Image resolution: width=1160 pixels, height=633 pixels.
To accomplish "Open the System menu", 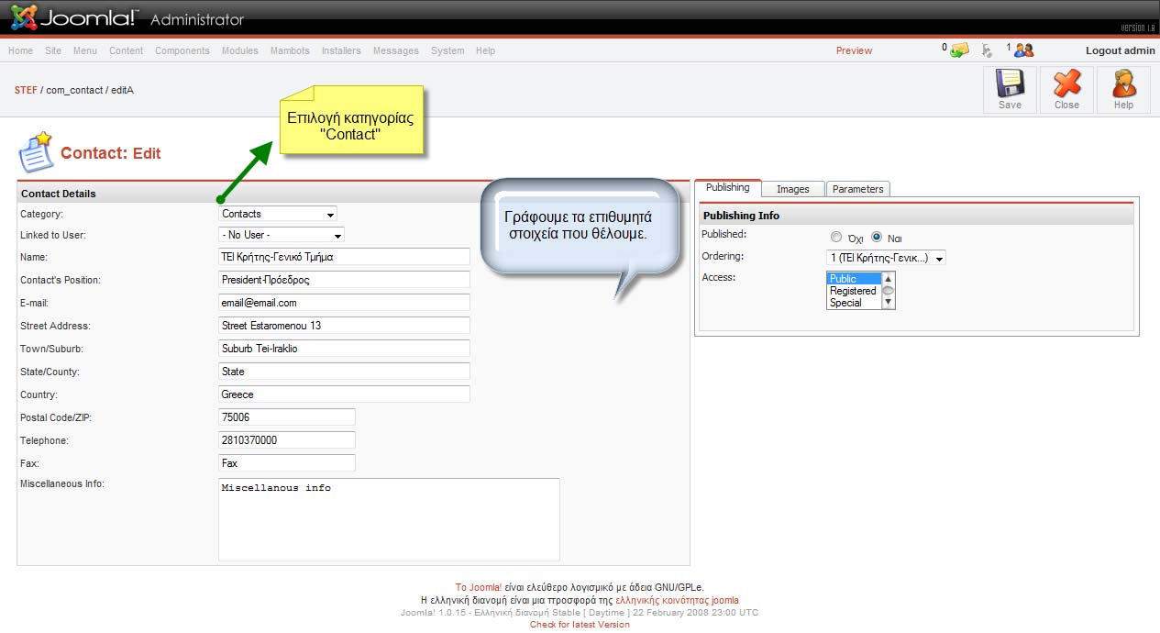I will click(x=447, y=50).
